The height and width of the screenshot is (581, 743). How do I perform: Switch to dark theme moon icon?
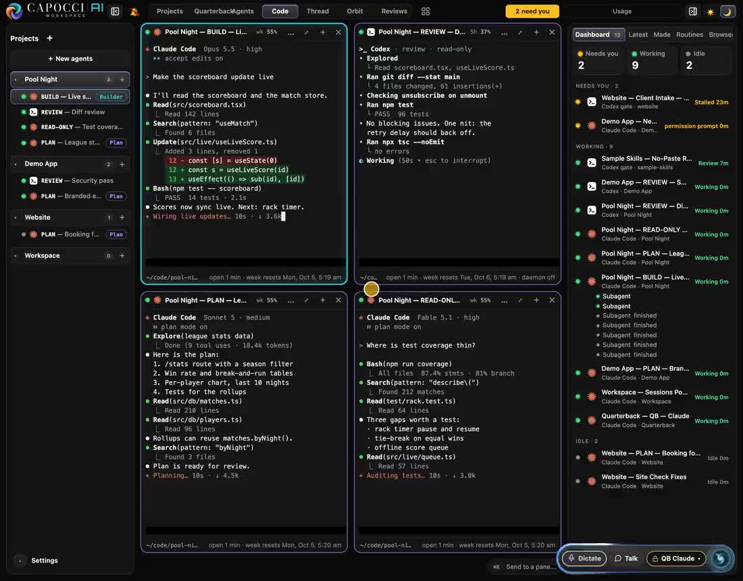pos(727,12)
